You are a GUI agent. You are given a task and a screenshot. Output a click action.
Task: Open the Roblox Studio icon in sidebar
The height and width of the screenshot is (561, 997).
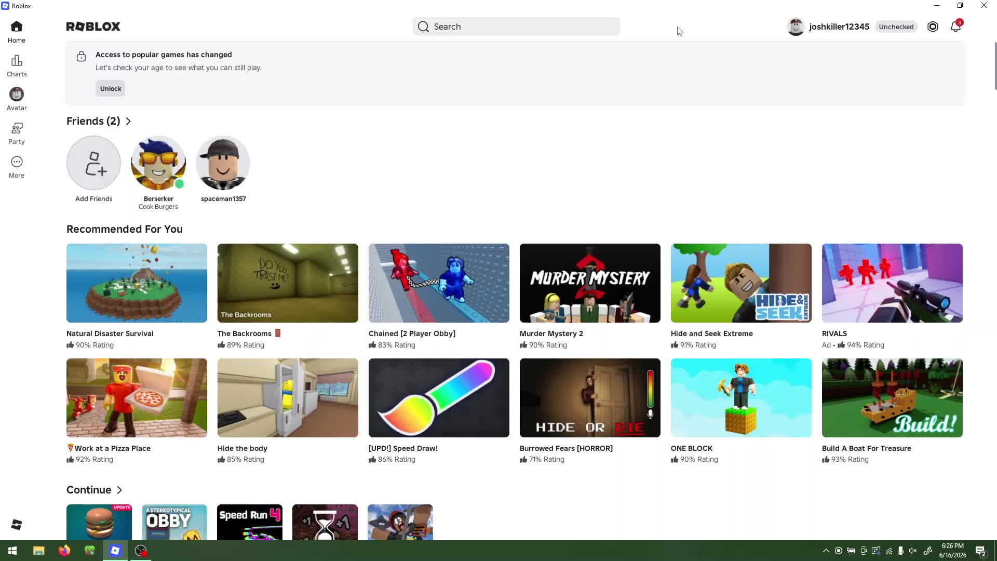(17, 525)
